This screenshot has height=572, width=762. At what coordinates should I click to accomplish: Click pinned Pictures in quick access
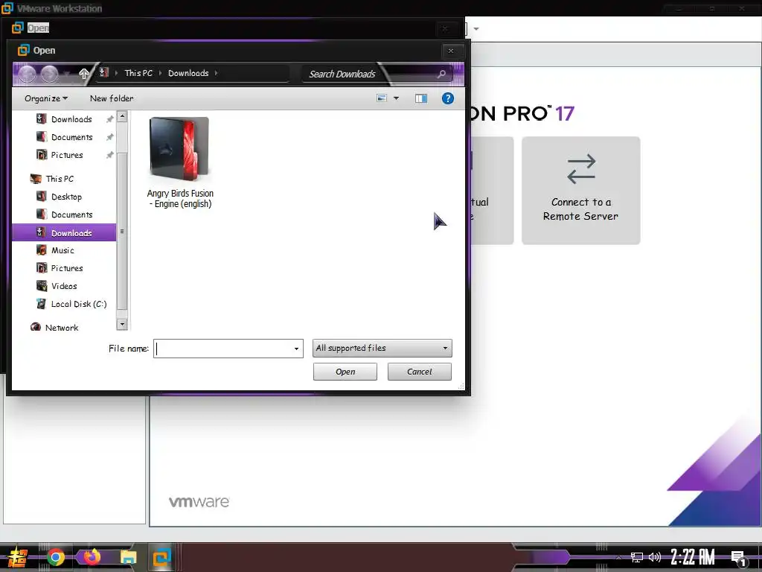pos(67,155)
